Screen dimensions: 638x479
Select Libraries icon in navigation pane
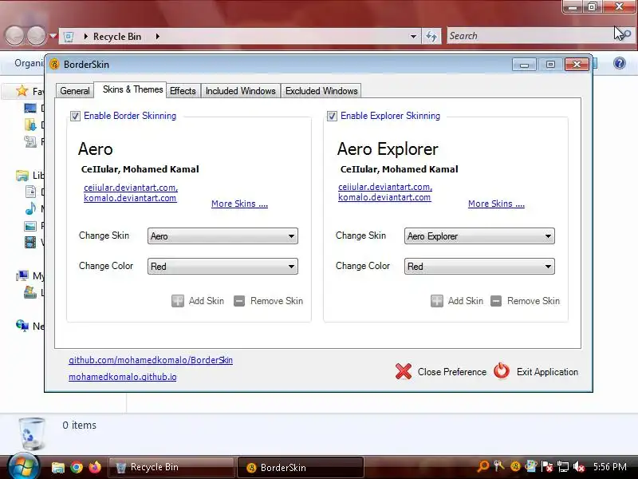tap(22, 176)
